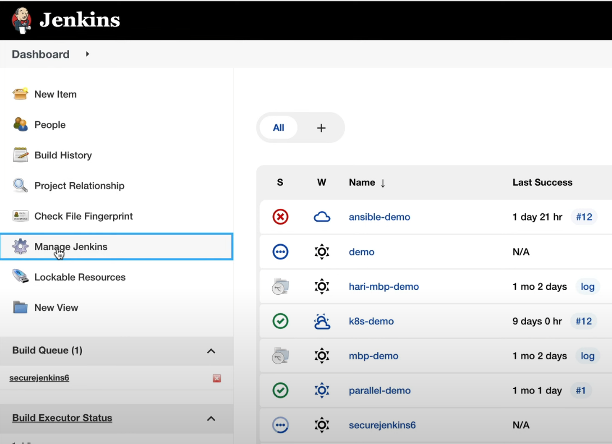Open the log badge for mbp-demo

(x=587, y=356)
